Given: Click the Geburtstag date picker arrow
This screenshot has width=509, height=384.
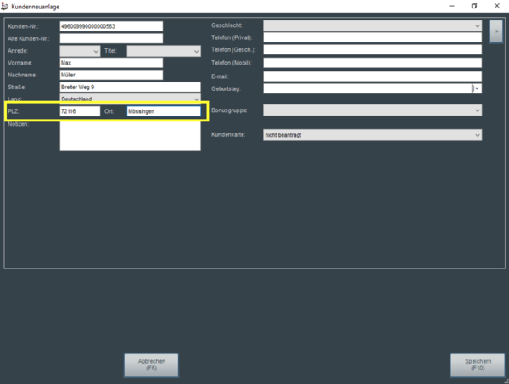Looking at the screenshot, I should (478, 88).
